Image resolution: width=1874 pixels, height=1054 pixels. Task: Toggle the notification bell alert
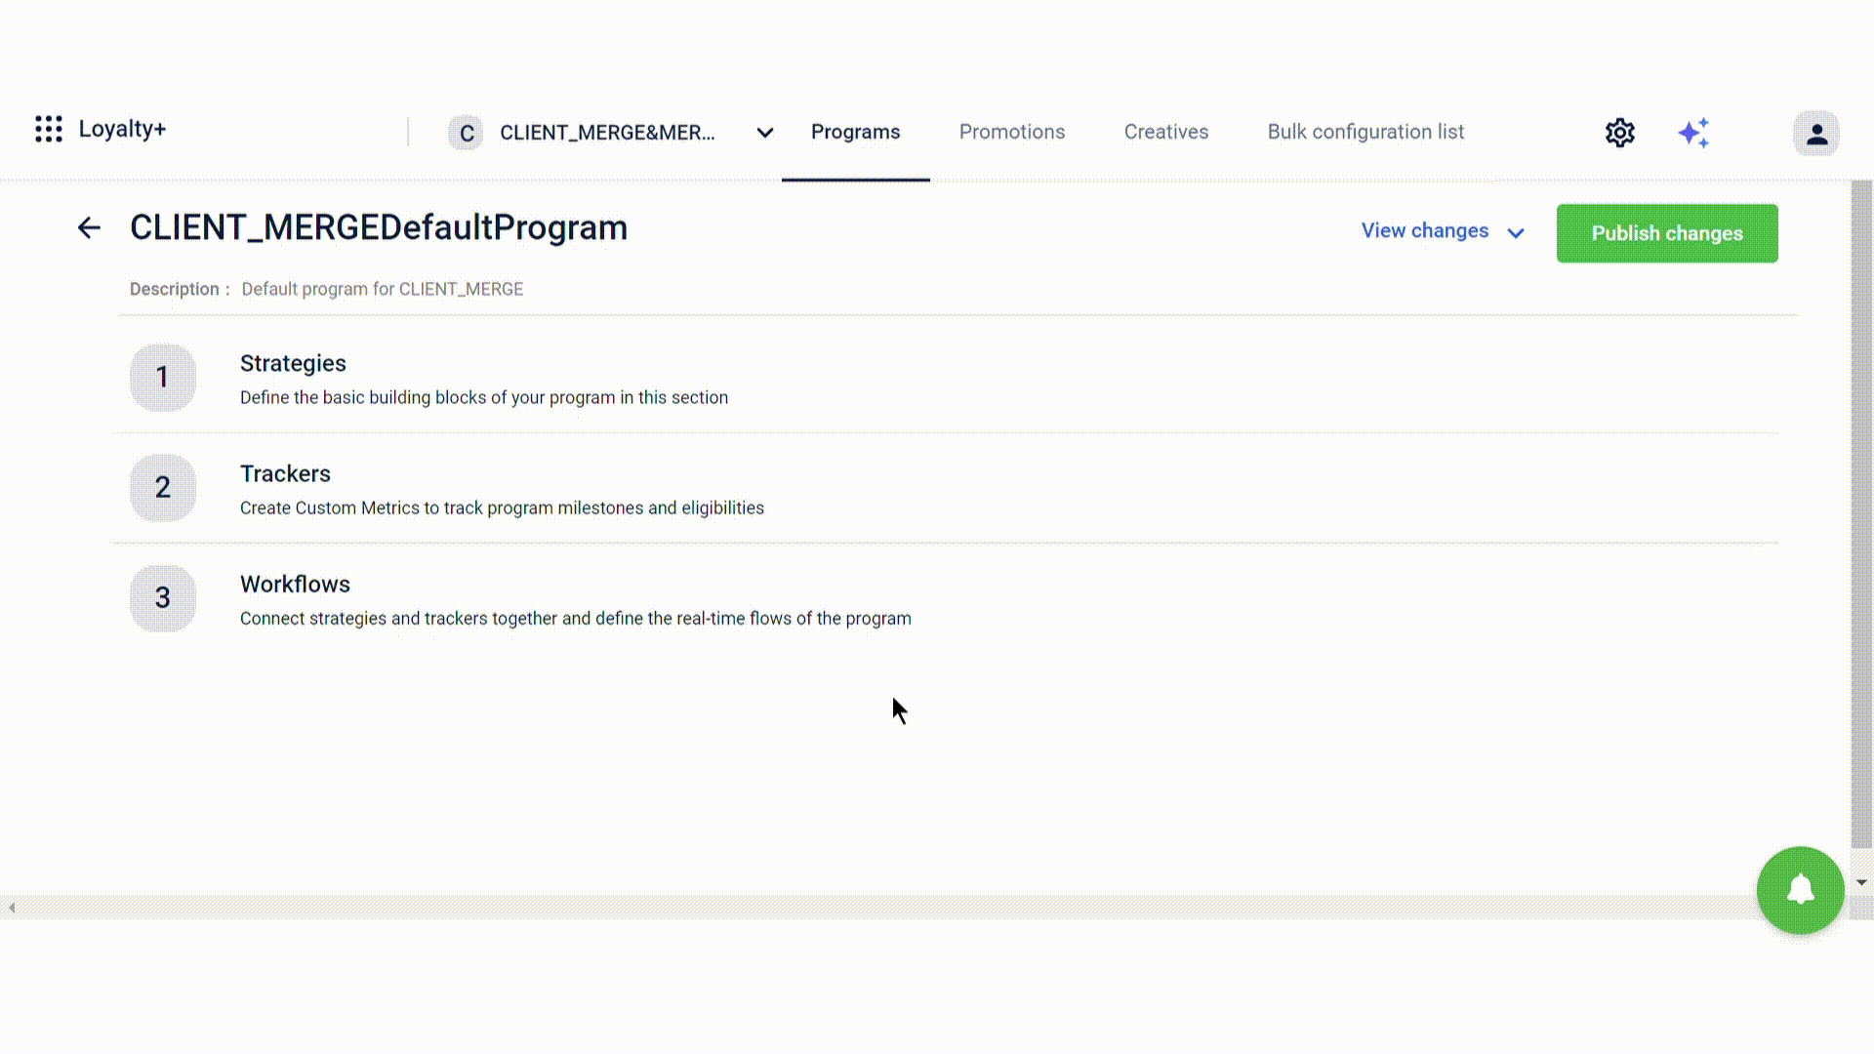(1800, 888)
